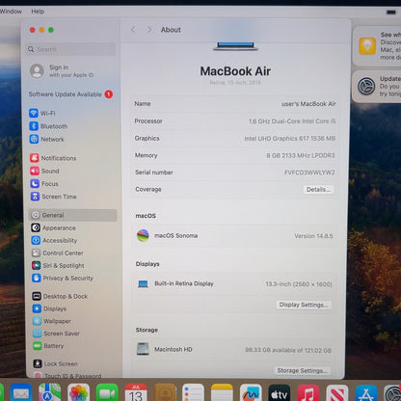This screenshot has height=401, width=401.
Task: Open Notifications settings
Action: pos(53,158)
